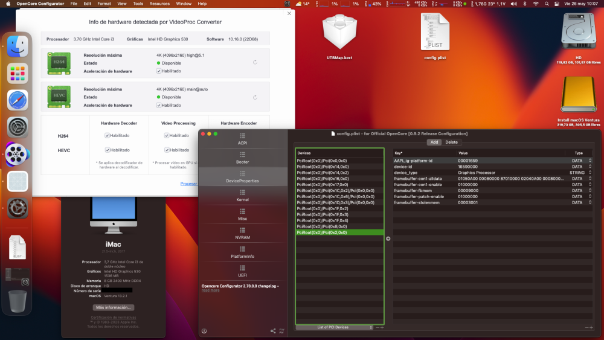Image resolution: width=604 pixels, height=340 pixels.
Task: Open Launchpad from the Dock
Action: (x=18, y=73)
